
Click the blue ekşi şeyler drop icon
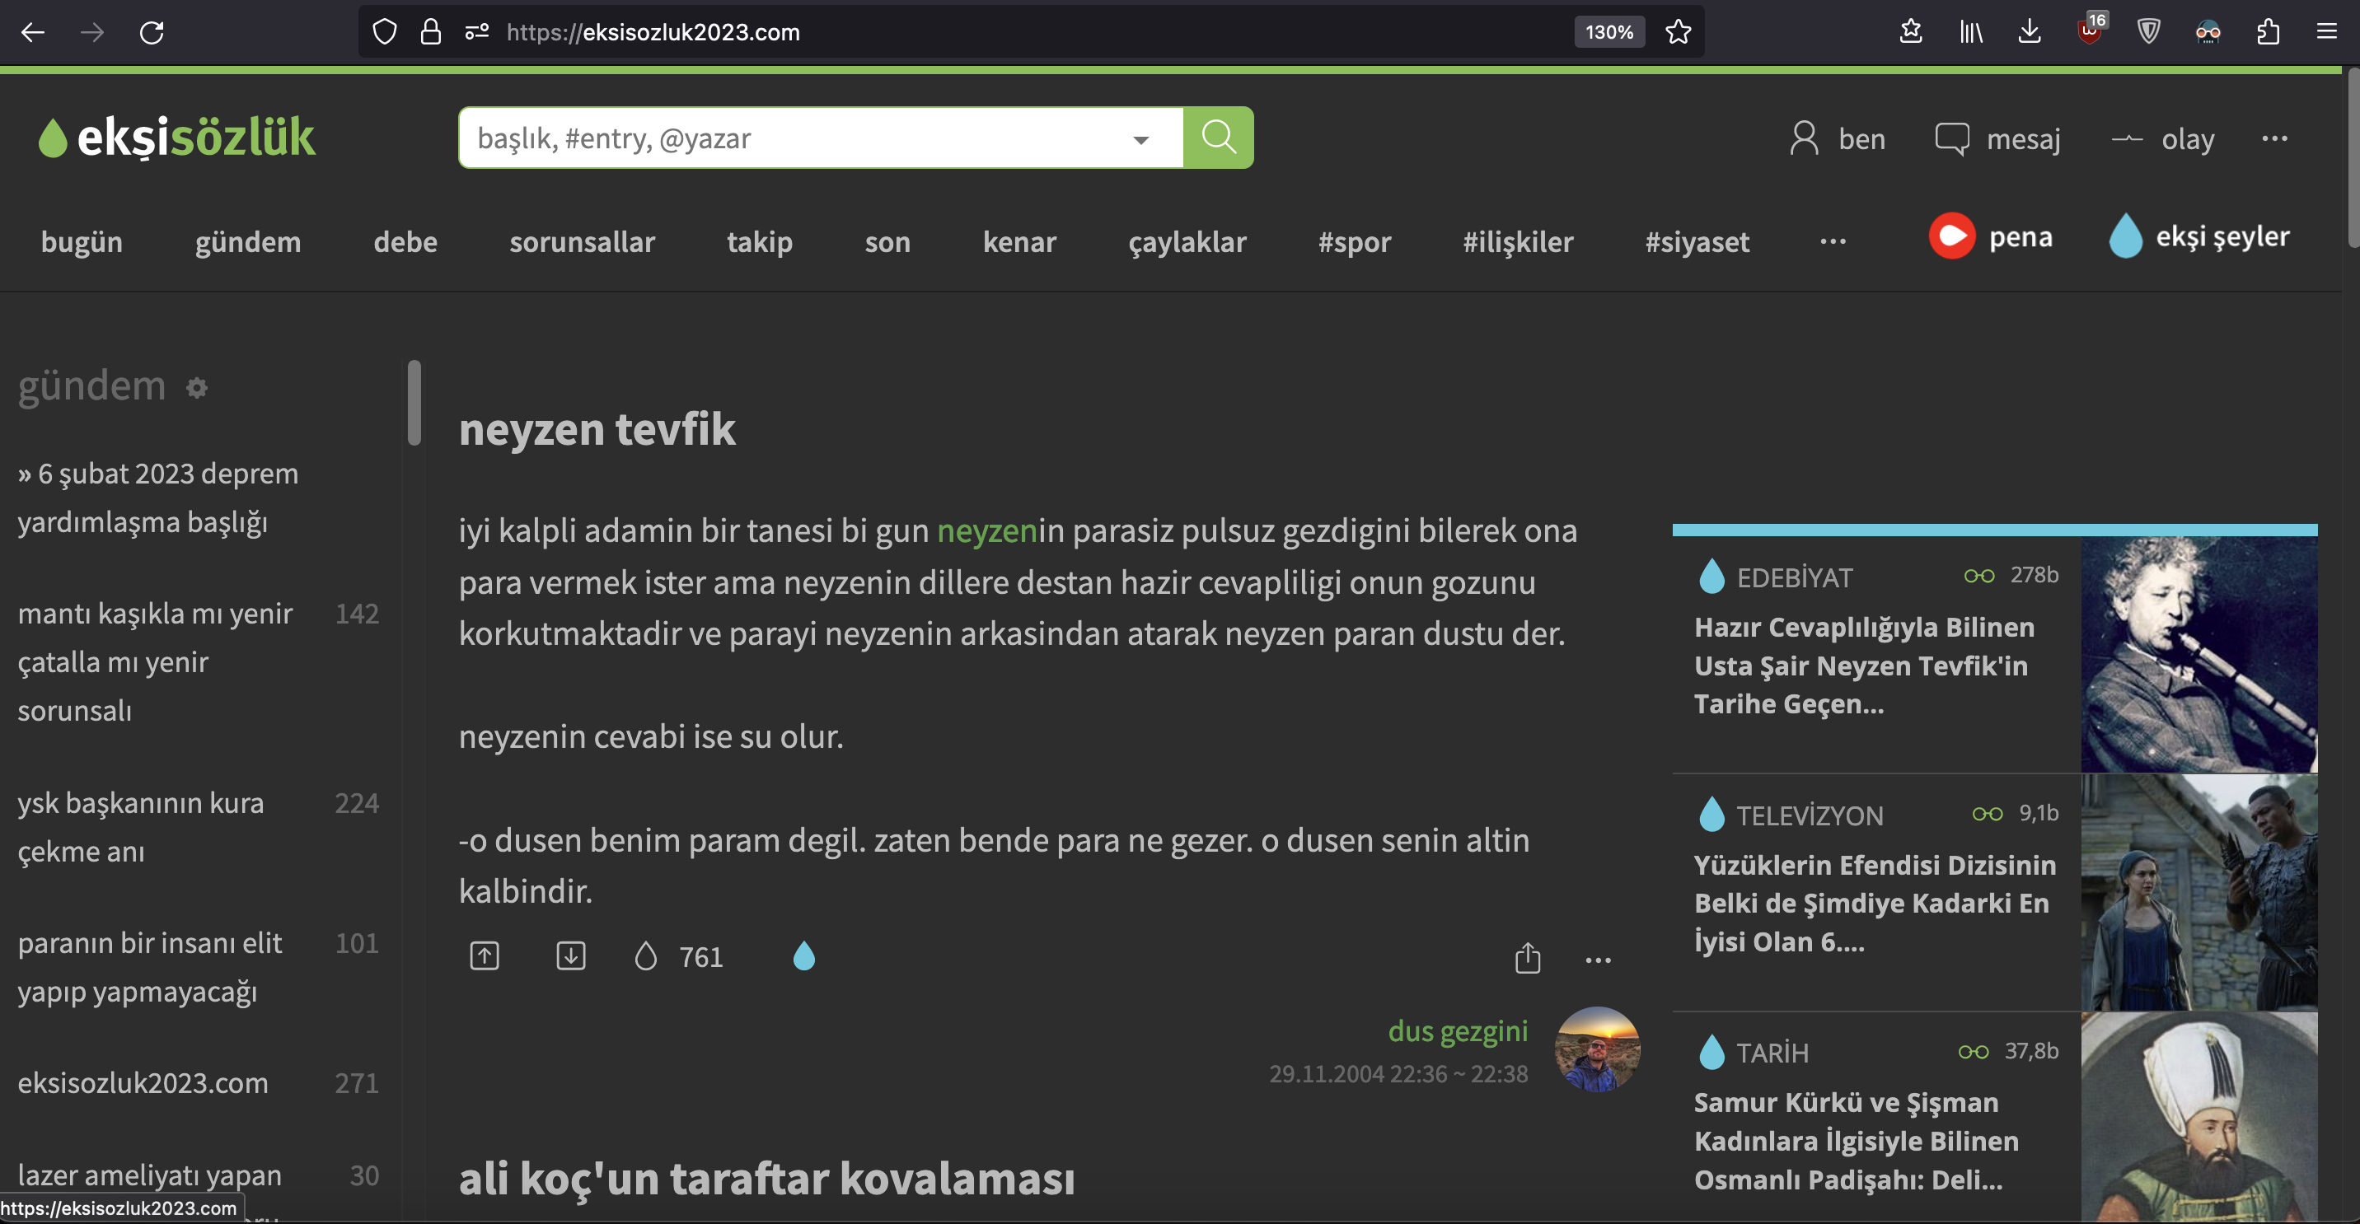(x=2124, y=236)
